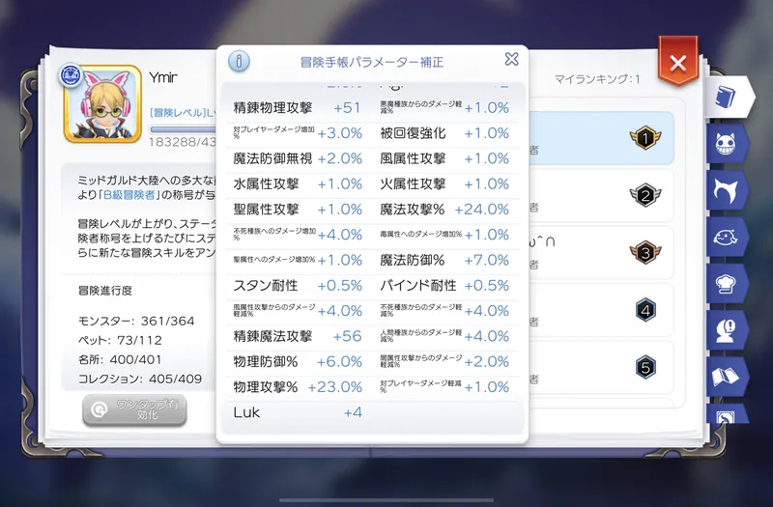Click the B級冒険者 title link
Image resolution: width=773 pixels, height=507 pixels.
pos(130,195)
